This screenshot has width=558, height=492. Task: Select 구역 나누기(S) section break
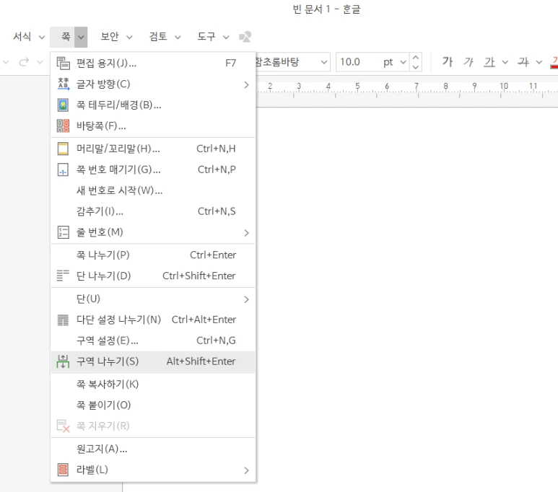point(153,362)
